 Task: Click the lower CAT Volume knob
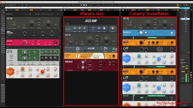[x=172, y=78]
